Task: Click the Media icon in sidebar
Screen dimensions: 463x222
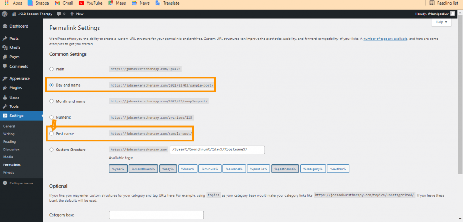Action: click(x=5, y=48)
